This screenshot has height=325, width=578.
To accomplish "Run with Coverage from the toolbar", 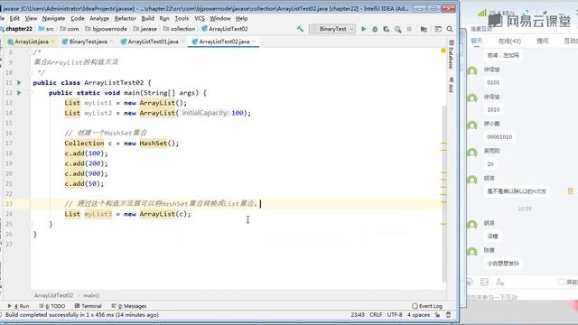I will [387, 29].
